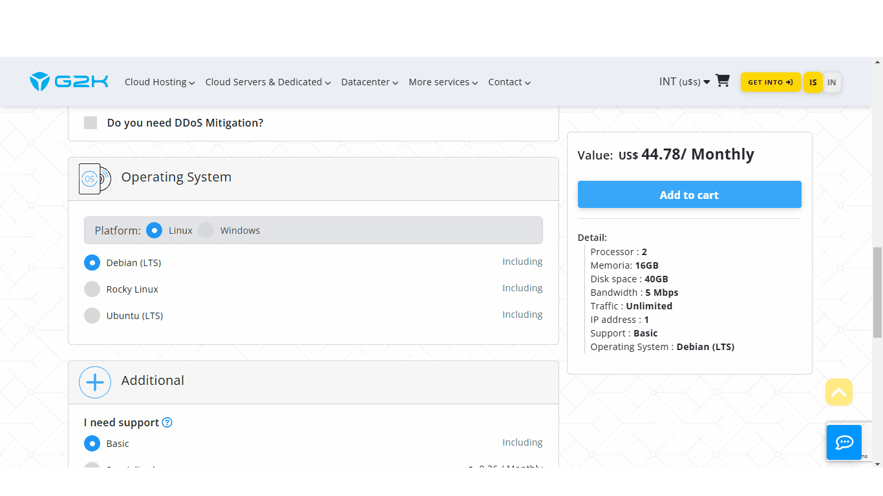Select the Linux platform radio button

coord(154,231)
